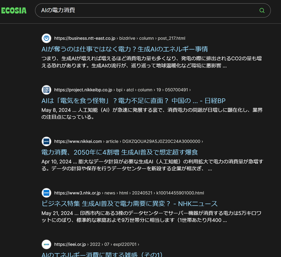Open result AIが奪うのは仕事ではなく電力？
This screenshot has width=281, height=257.
[125, 49]
